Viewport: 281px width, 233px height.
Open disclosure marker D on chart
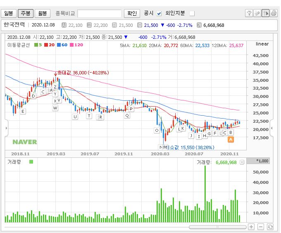(x=33, y=96)
